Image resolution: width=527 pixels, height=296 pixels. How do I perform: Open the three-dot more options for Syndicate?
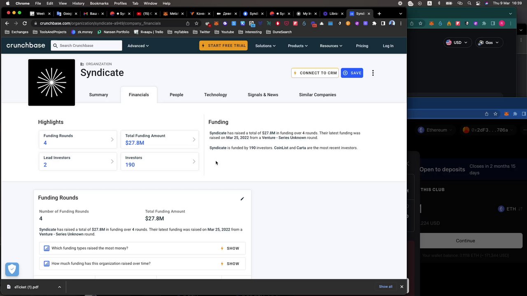[373, 73]
